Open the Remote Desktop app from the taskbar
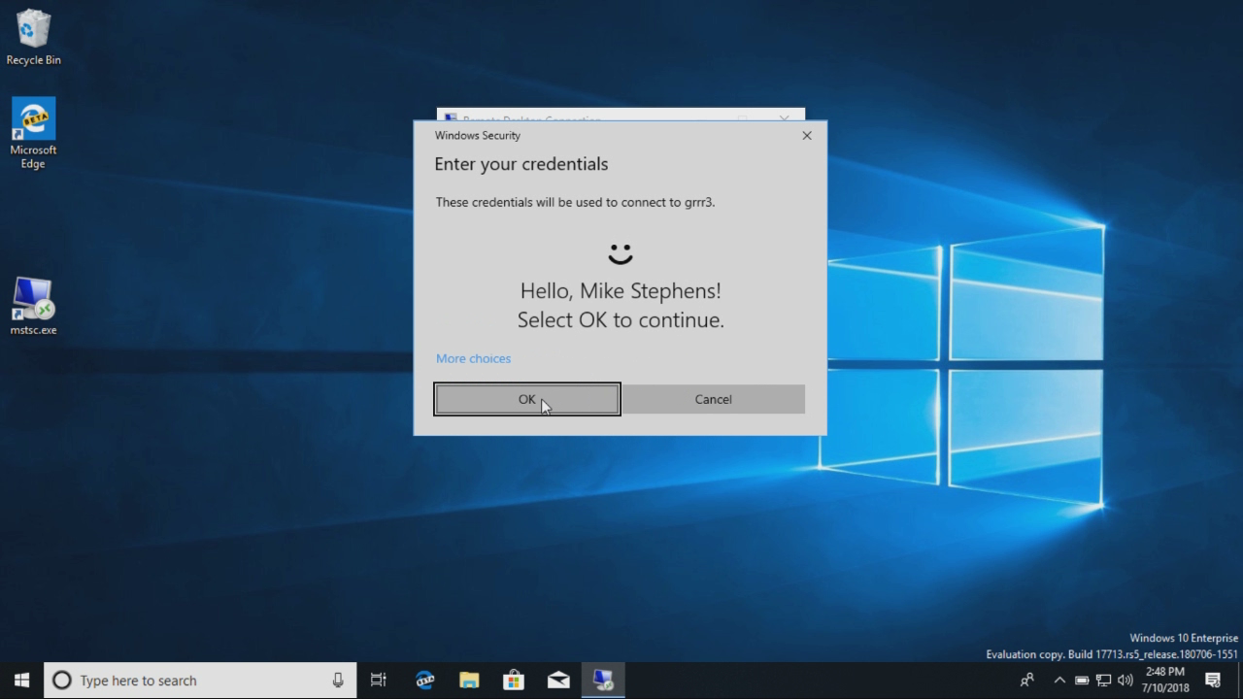 click(603, 680)
